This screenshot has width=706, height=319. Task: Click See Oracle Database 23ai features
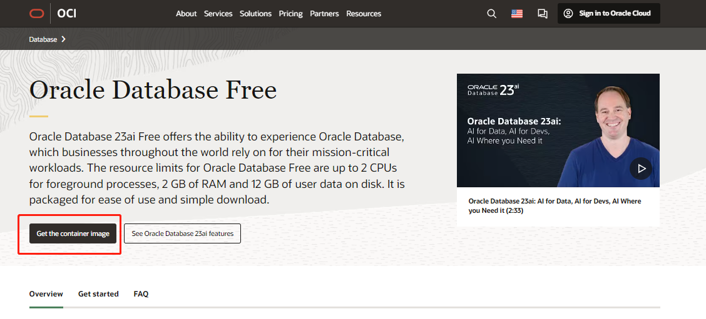[182, 233]
